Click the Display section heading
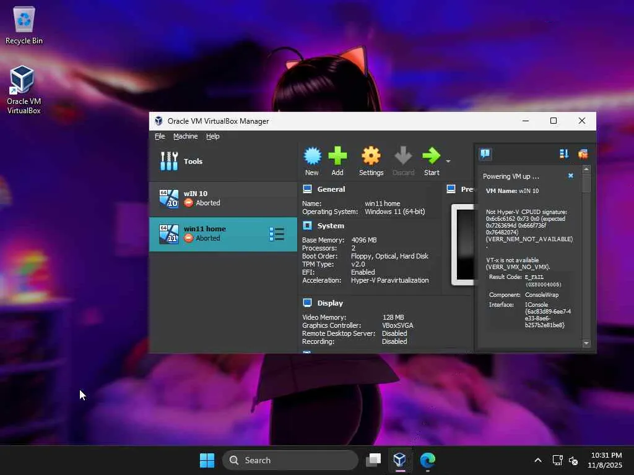The width and height of the screenshot is (634, 475). click(x=330, y=303)
